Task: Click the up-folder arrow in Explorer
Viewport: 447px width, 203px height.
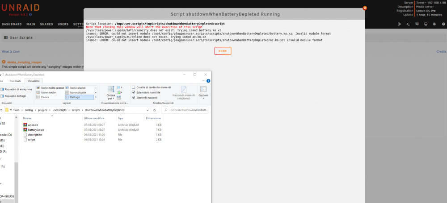Action: [x=1, y=110]
